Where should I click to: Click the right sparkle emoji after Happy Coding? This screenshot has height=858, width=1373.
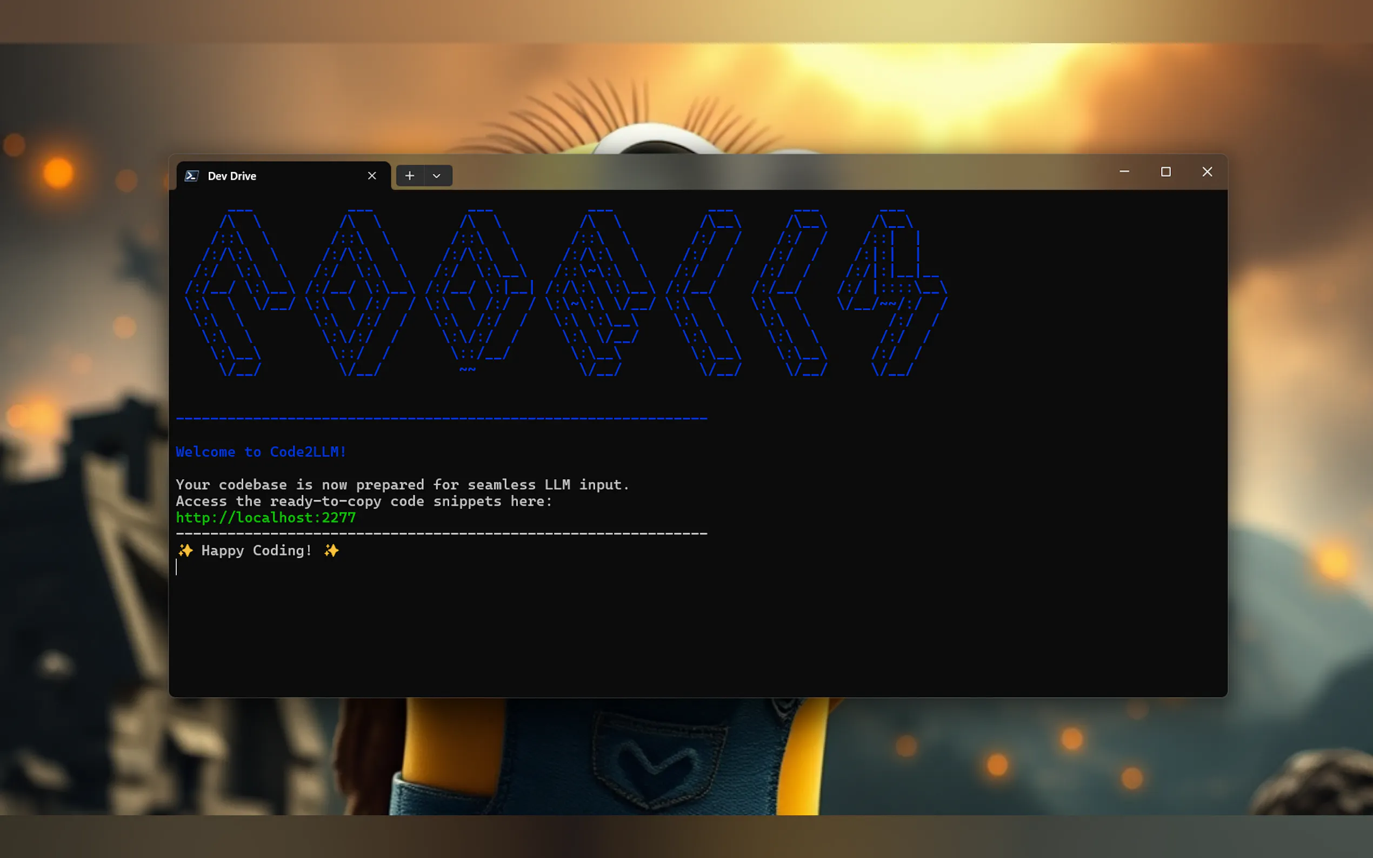pyautogui.click(x=331, y=551)
